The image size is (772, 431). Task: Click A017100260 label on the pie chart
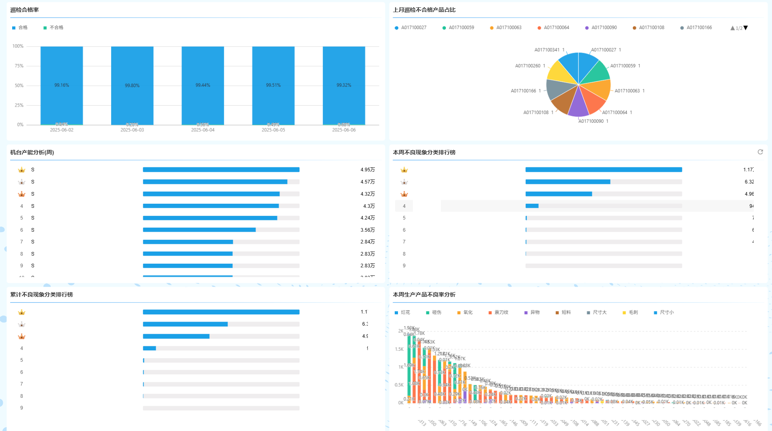527,66
